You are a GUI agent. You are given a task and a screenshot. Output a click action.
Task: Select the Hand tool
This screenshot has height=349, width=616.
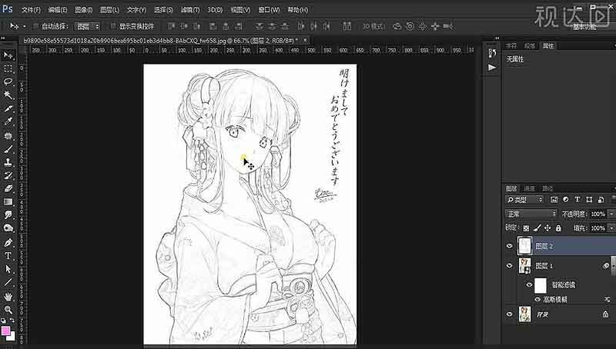point(8,297)
